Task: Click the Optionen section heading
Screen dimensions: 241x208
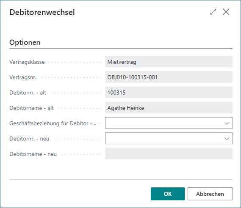Action: (25, 42)
